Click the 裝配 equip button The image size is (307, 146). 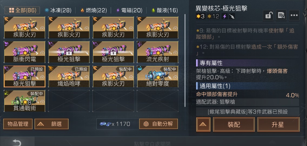234,124
